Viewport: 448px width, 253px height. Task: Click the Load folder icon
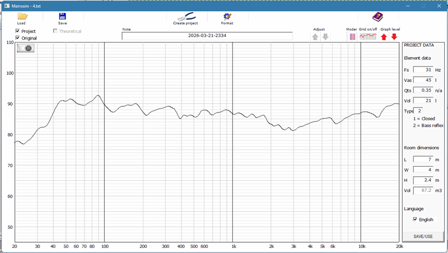22,17
